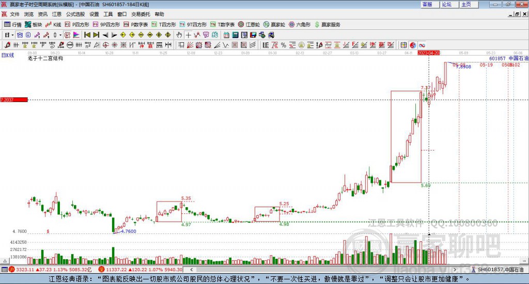Select the hand pan tool

click(179, 35)
